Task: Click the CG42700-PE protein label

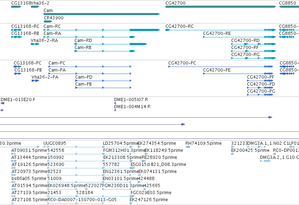Action: 217,70
